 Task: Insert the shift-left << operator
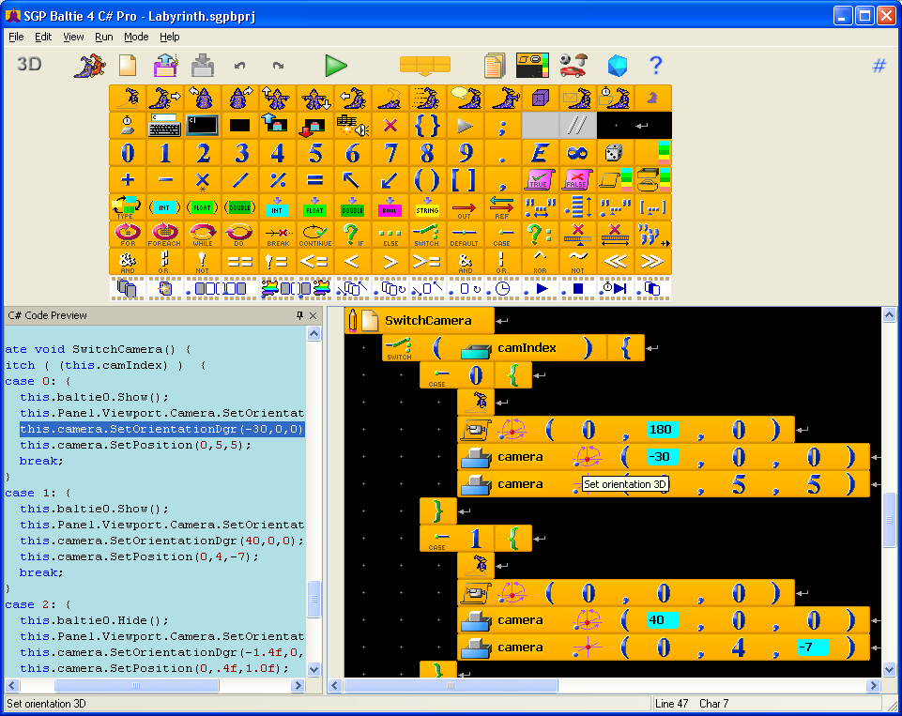click(615, 262)
